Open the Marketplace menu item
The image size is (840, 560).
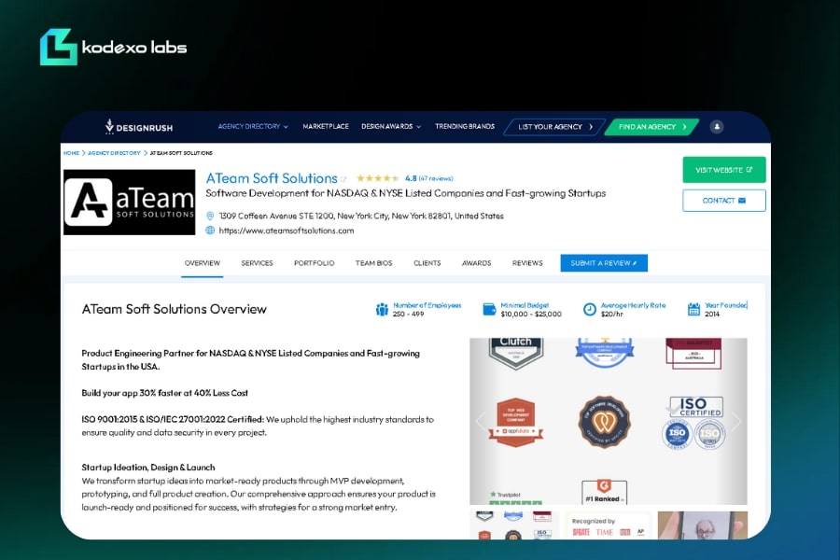tap(326, 127)
